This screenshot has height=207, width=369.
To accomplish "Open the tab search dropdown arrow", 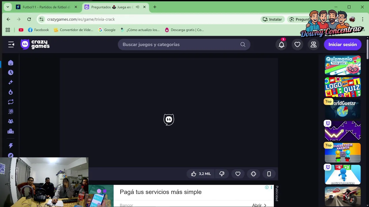I will tap(8, 7).
